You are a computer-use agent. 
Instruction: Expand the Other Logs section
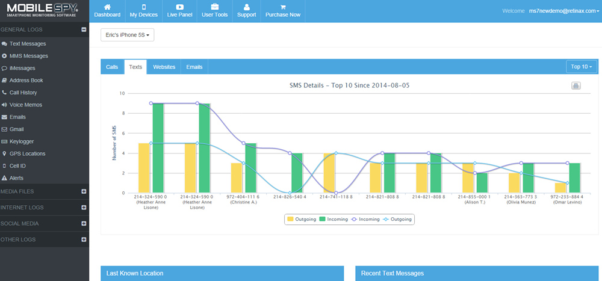point(84,239)
